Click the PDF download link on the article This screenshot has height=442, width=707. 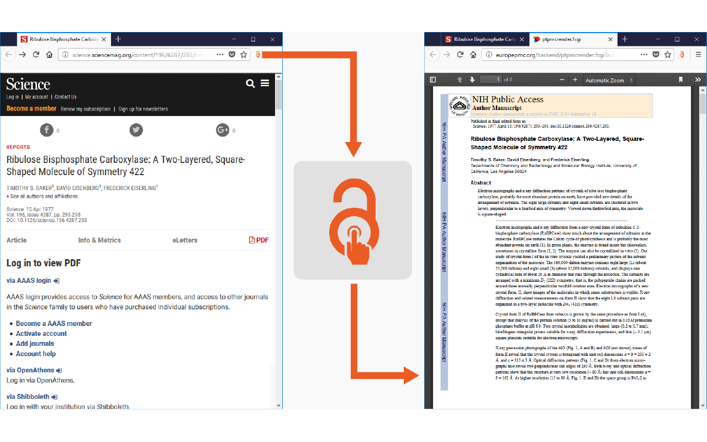click(259, 240)
